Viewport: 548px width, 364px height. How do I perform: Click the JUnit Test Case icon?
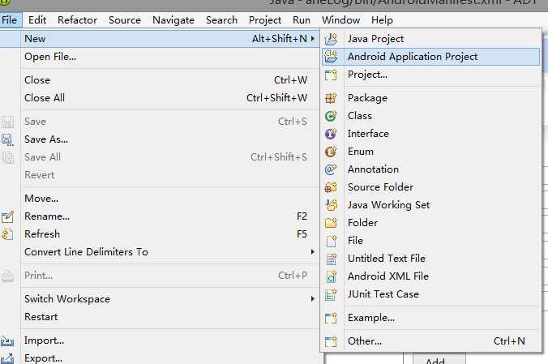click(331, 294)
